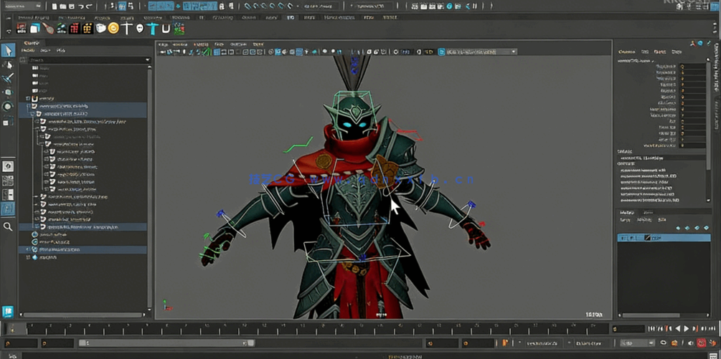Image resolution: width=721 pixels, height=359 pixels.
Task: Expand the first highlighted Outliner hierarchy node
Action: (x=29, y=105)
